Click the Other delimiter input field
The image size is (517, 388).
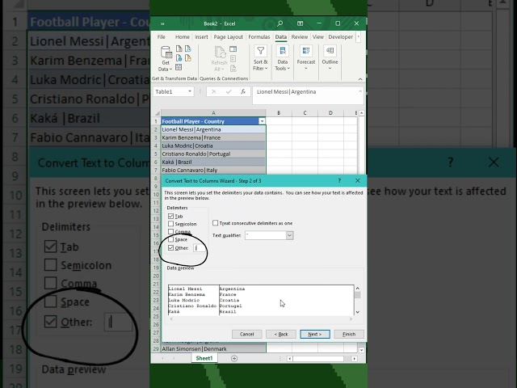point(200,248)
